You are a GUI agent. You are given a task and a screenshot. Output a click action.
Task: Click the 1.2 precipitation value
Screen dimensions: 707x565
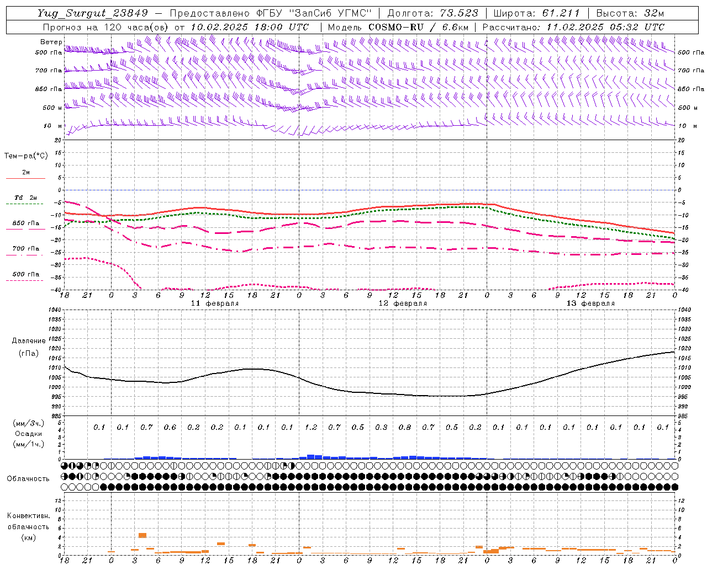click(x=311, y=427)
